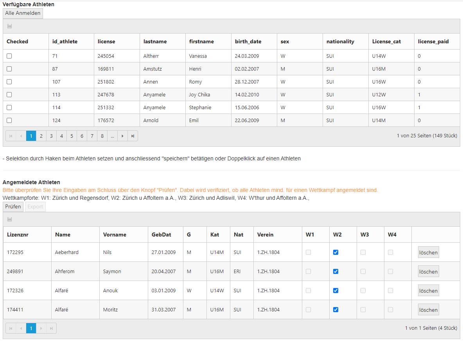Click save icon above available athletes table

tap(10, 26)
